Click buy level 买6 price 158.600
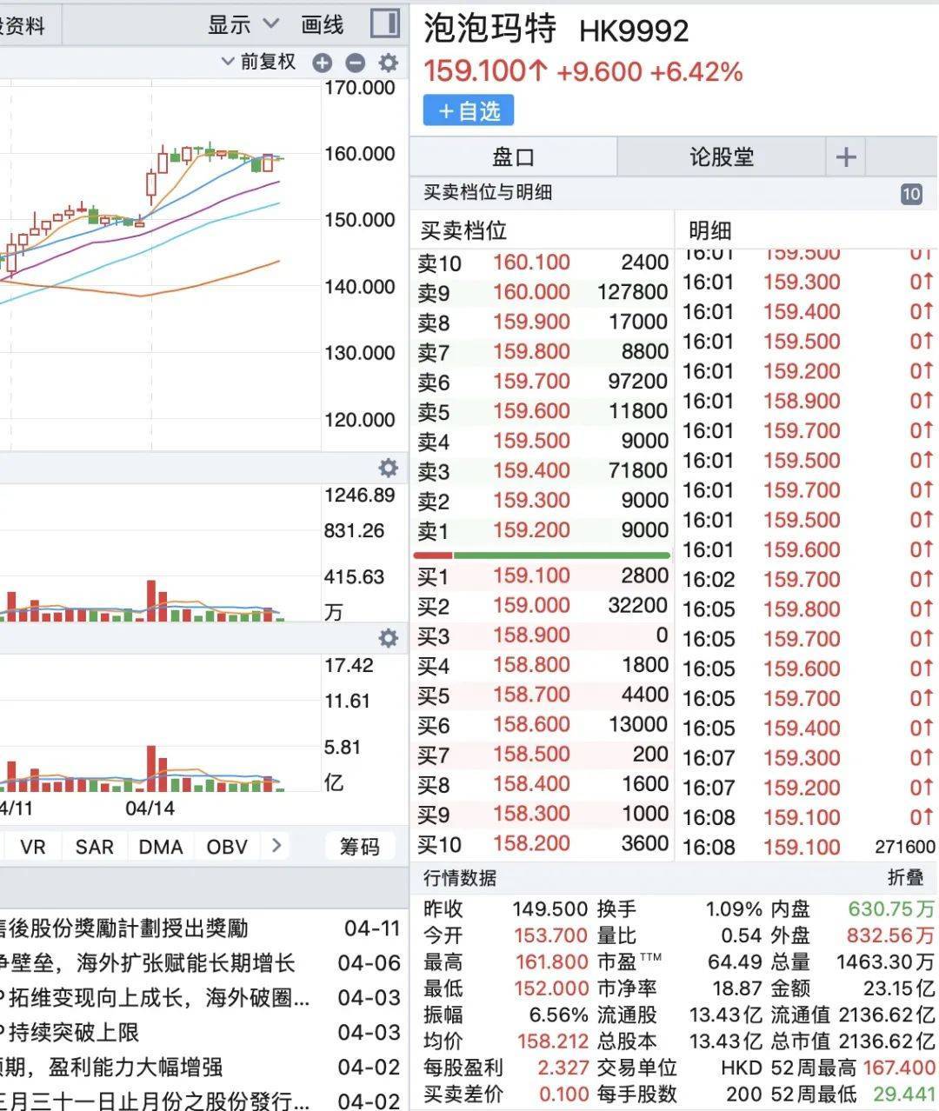This screenshot has width=939, height=1111. click(x=531, y=724)
